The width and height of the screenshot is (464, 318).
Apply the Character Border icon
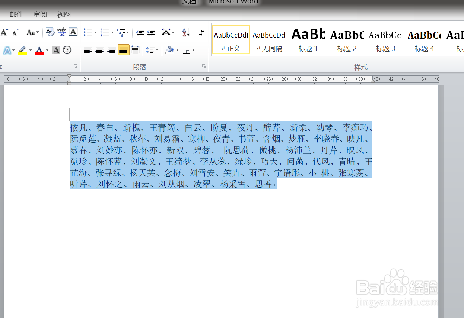(73, 32)
